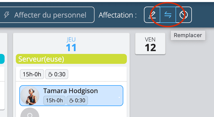Click Tamara's 0:30 break tag
The width and height of the screenshot is (214, 117).
click(77, 100)
